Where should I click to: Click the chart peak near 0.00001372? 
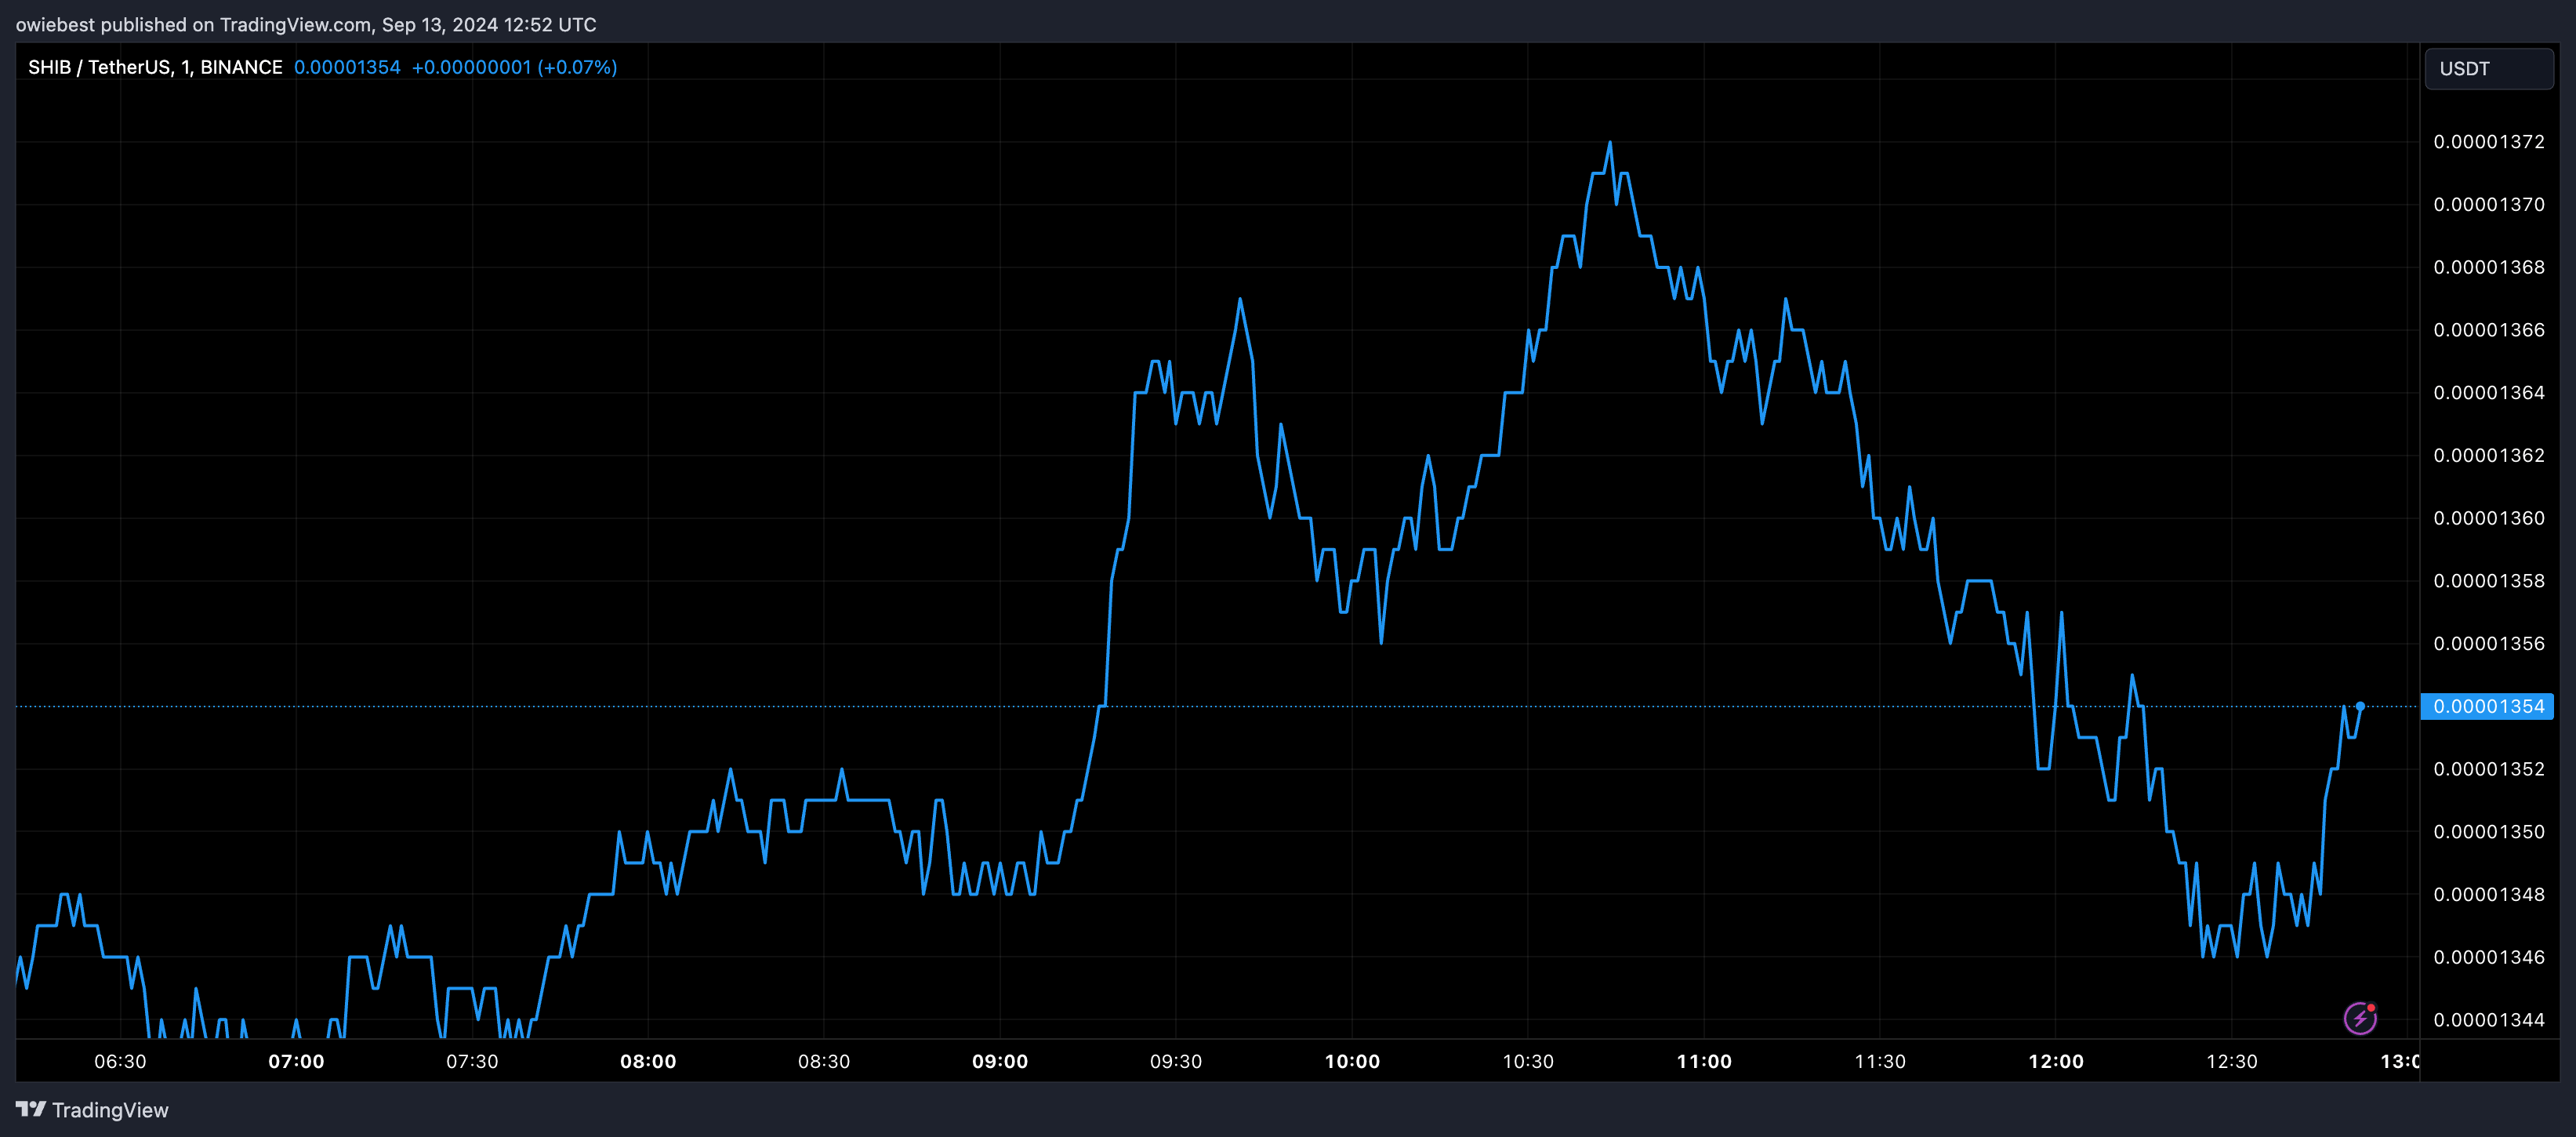pyautogui.click(x=1609, y=143)
